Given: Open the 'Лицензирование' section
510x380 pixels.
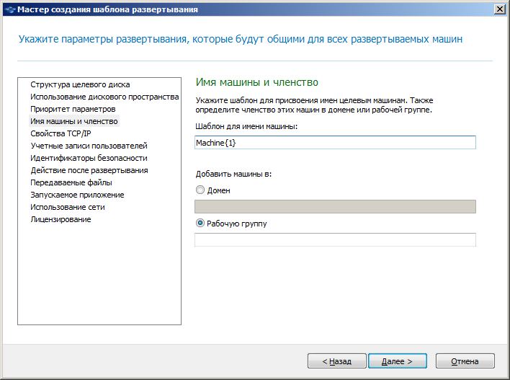Looking at the screenshot, I should point(61,219).
